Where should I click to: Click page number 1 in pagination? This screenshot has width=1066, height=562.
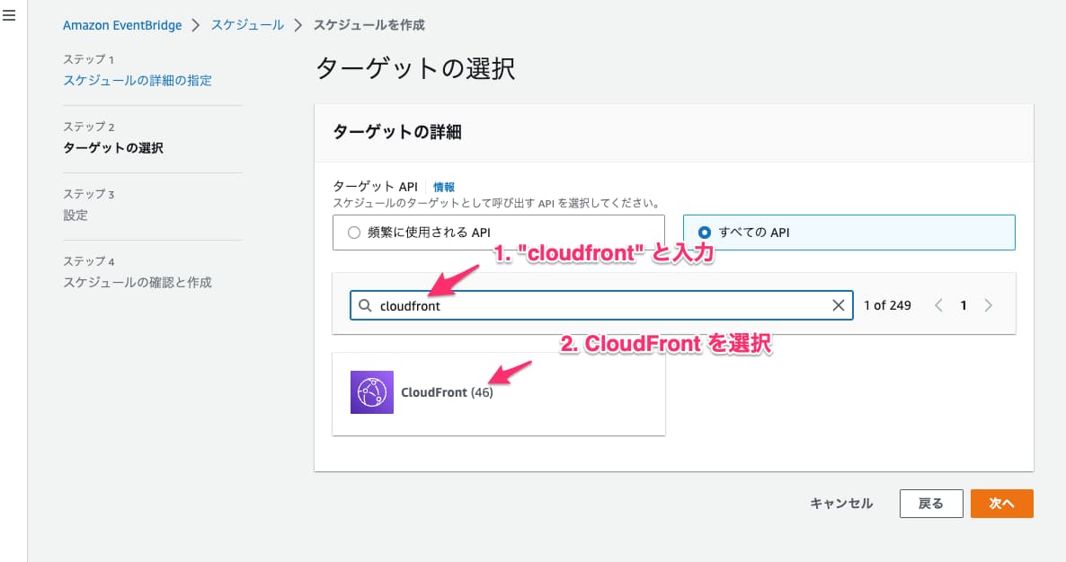click(964, 305)
